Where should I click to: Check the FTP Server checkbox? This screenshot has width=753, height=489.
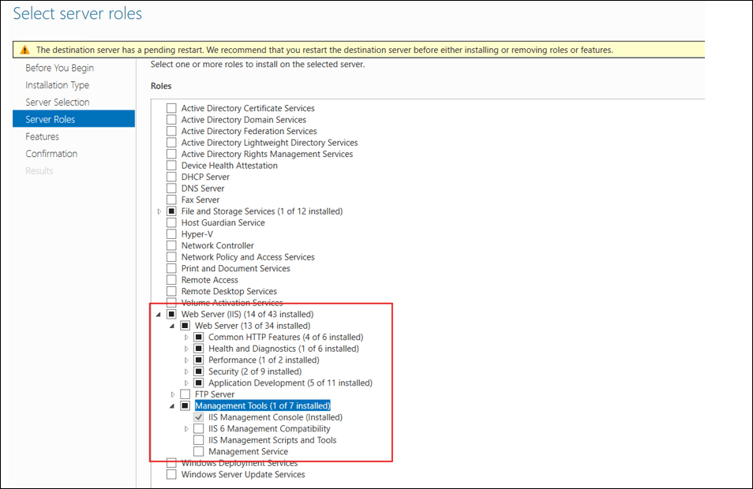(x=185, y=394)
